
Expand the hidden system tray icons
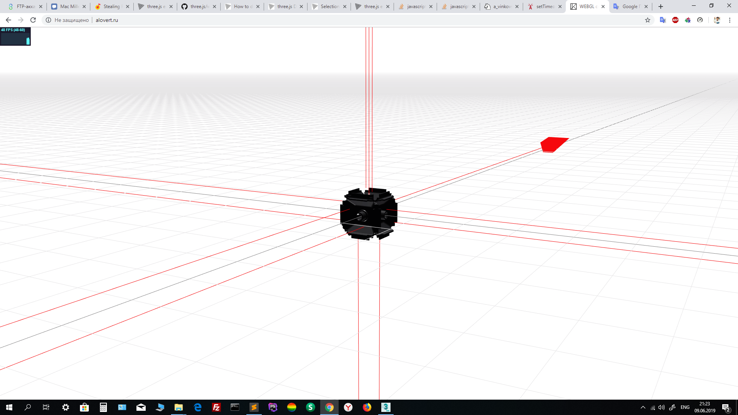click(643, 407)
